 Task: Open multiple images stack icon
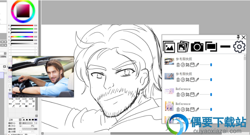pyautogui.click(x=183, y=46)
